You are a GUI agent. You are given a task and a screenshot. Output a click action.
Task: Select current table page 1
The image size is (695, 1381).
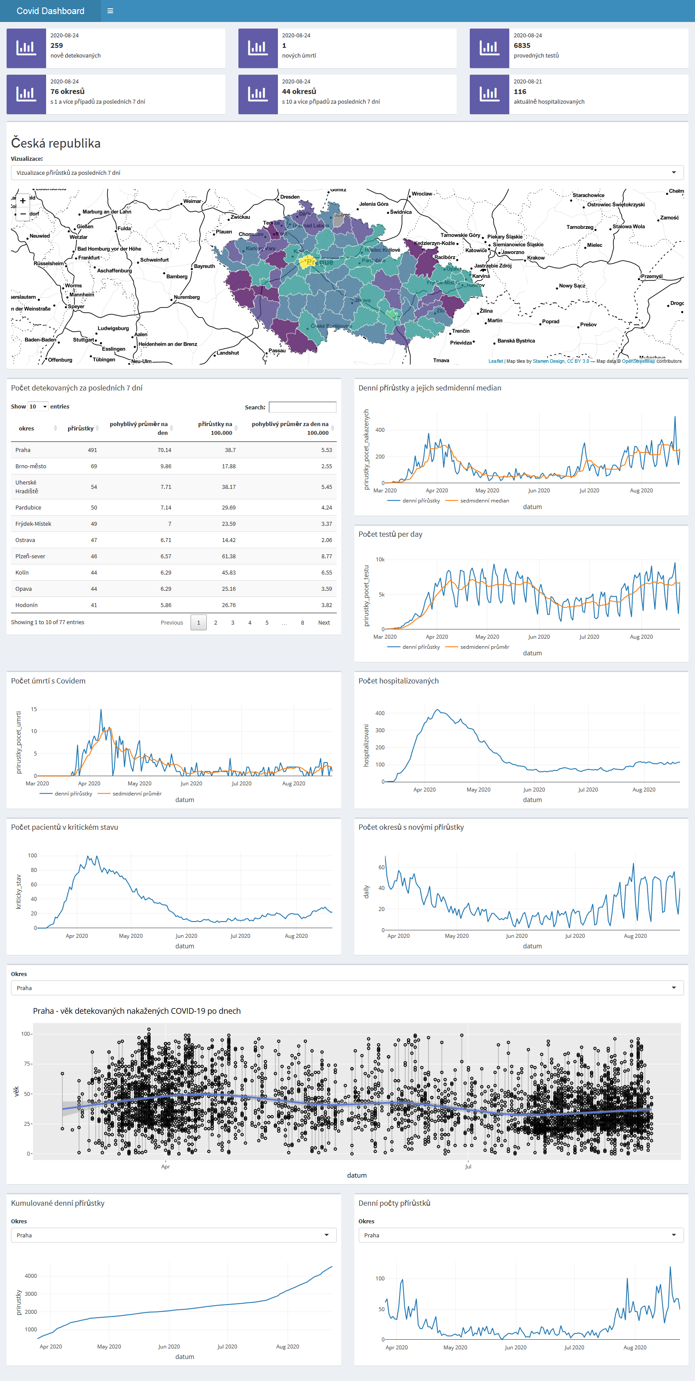point(198,622)
